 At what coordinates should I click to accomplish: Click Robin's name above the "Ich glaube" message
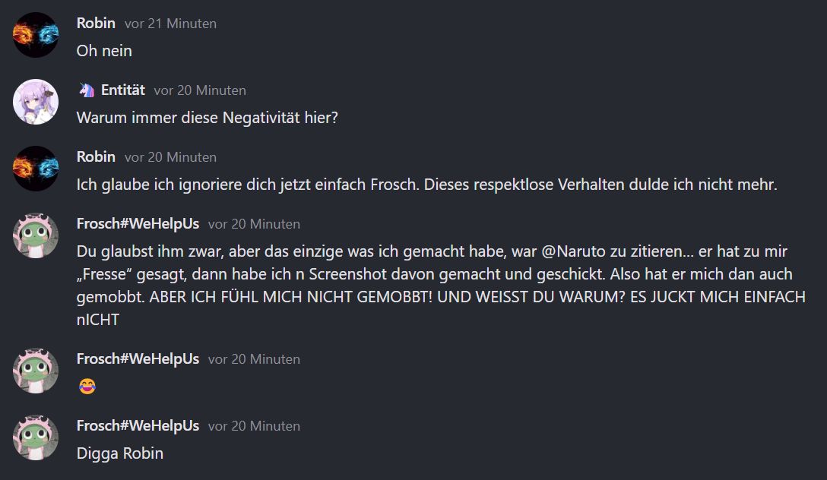pyautogui.click(x=96, y=157)
